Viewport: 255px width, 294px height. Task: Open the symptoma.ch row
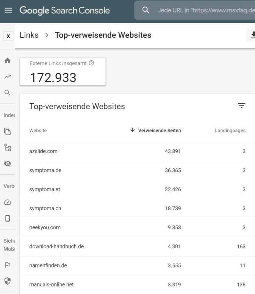click(137, 209)
